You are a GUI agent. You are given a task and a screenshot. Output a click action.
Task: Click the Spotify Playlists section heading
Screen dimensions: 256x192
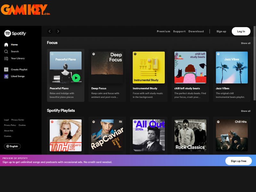pyautogui.click(x=61, y=110)
